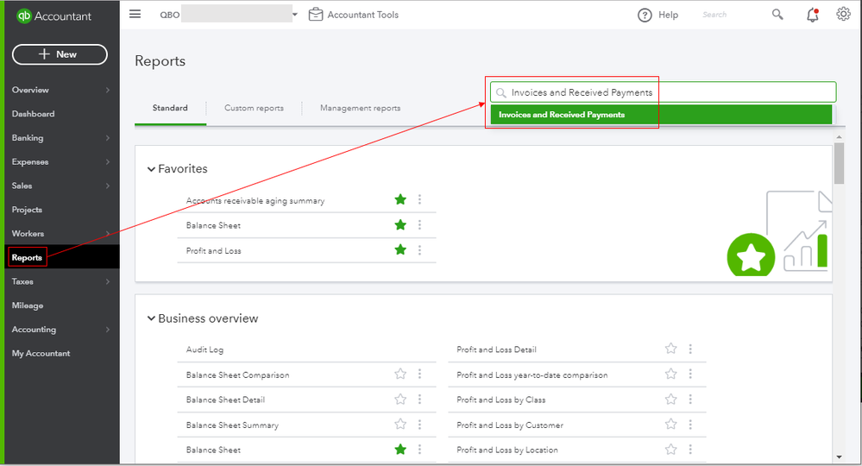
Task: Open more options for Balance Sheet Comparison
Action: [x=420, y=375]
